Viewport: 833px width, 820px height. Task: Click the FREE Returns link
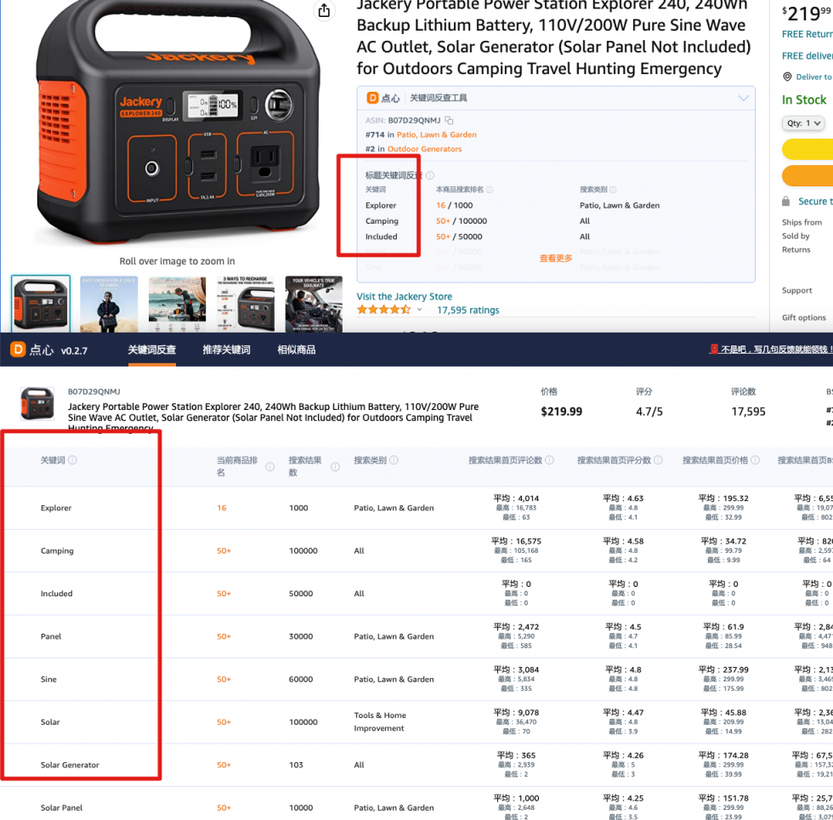(807, 34)
